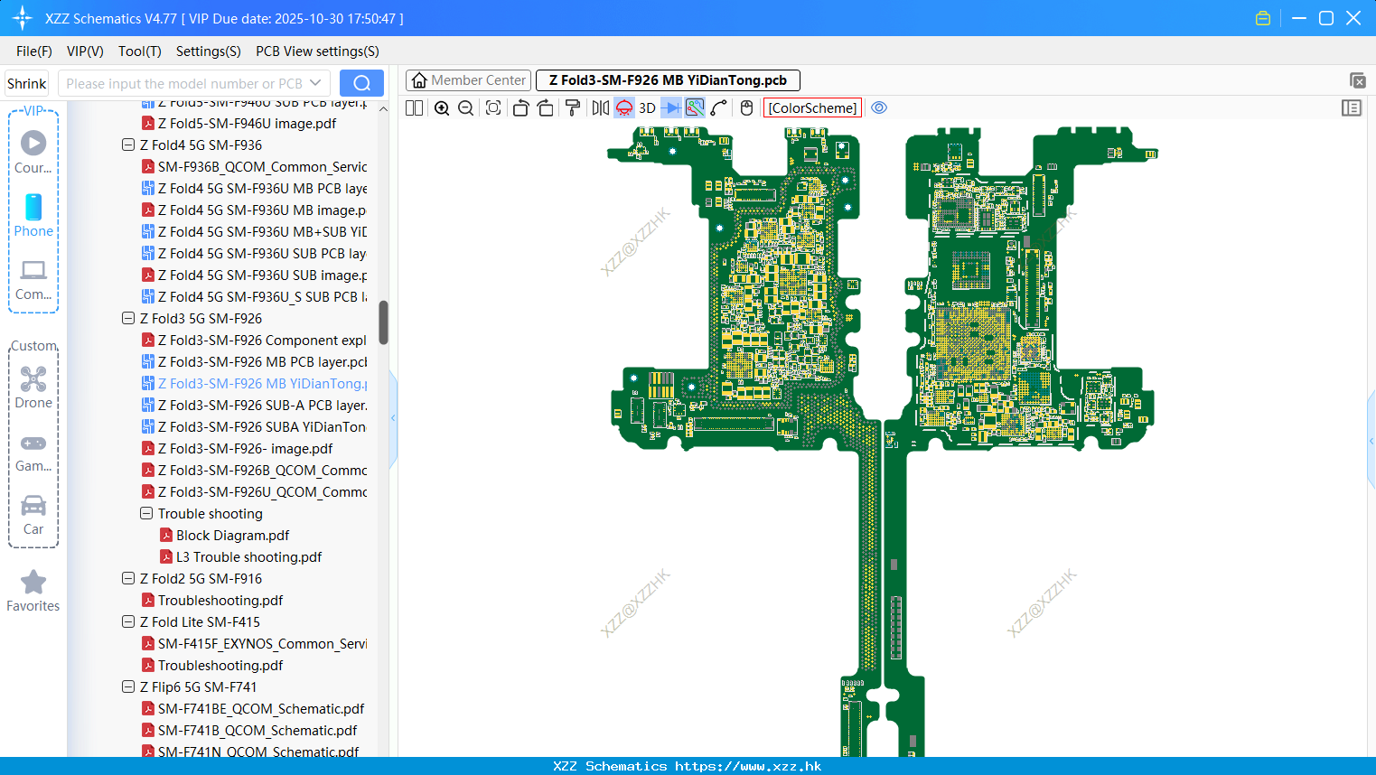Collapse the Trouble shooting folder
1376x775 pixels.
(x=146, y=513)
